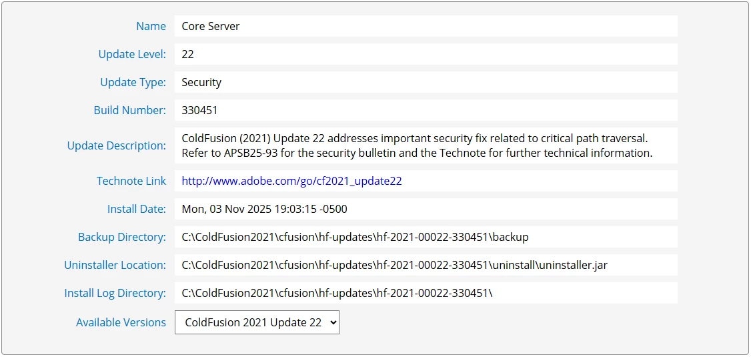Click the 'Technote Link' label

(131, 181)
